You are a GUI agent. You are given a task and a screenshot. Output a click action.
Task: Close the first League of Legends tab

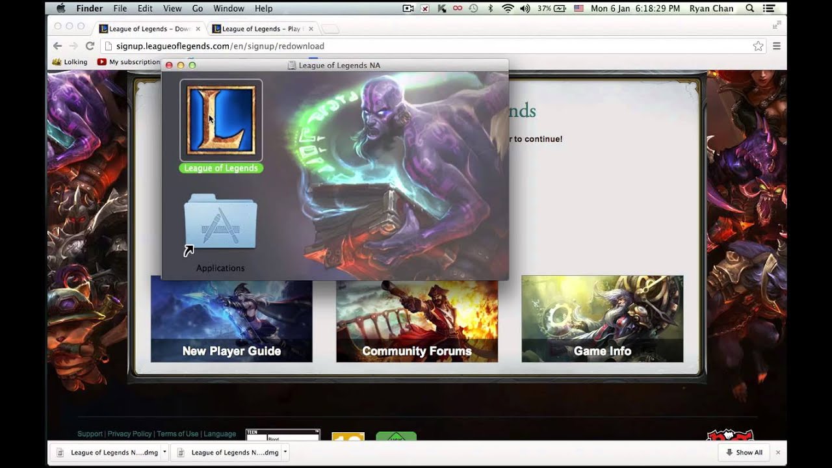[198, 29]
